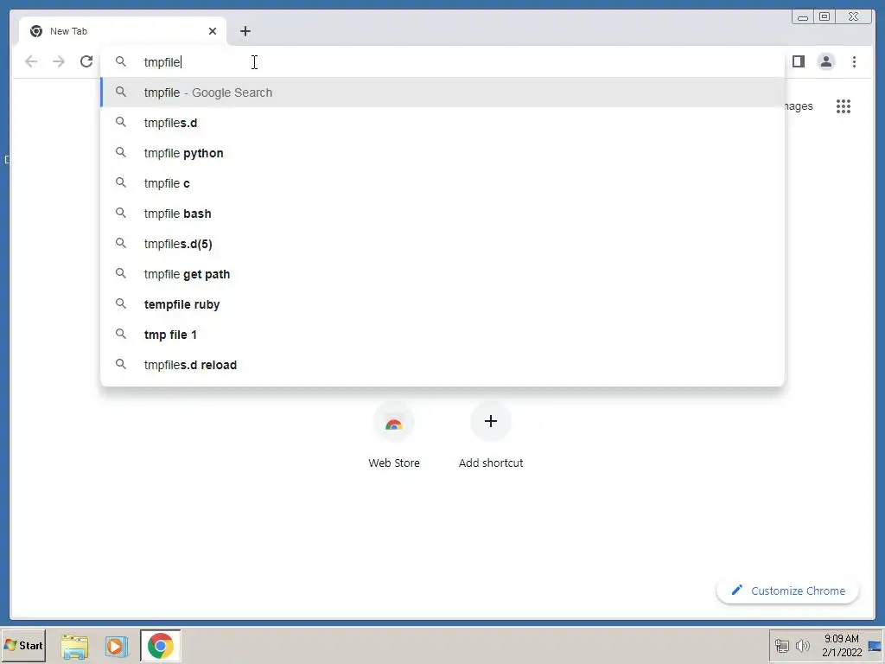Select the New Tab tab
This screenshot has width=885, height=664.
pyautogui.click(x=123, y=31)
